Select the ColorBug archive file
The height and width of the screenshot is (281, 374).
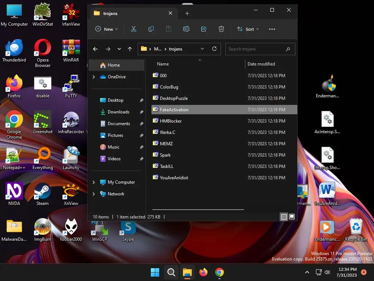(224, 87)
